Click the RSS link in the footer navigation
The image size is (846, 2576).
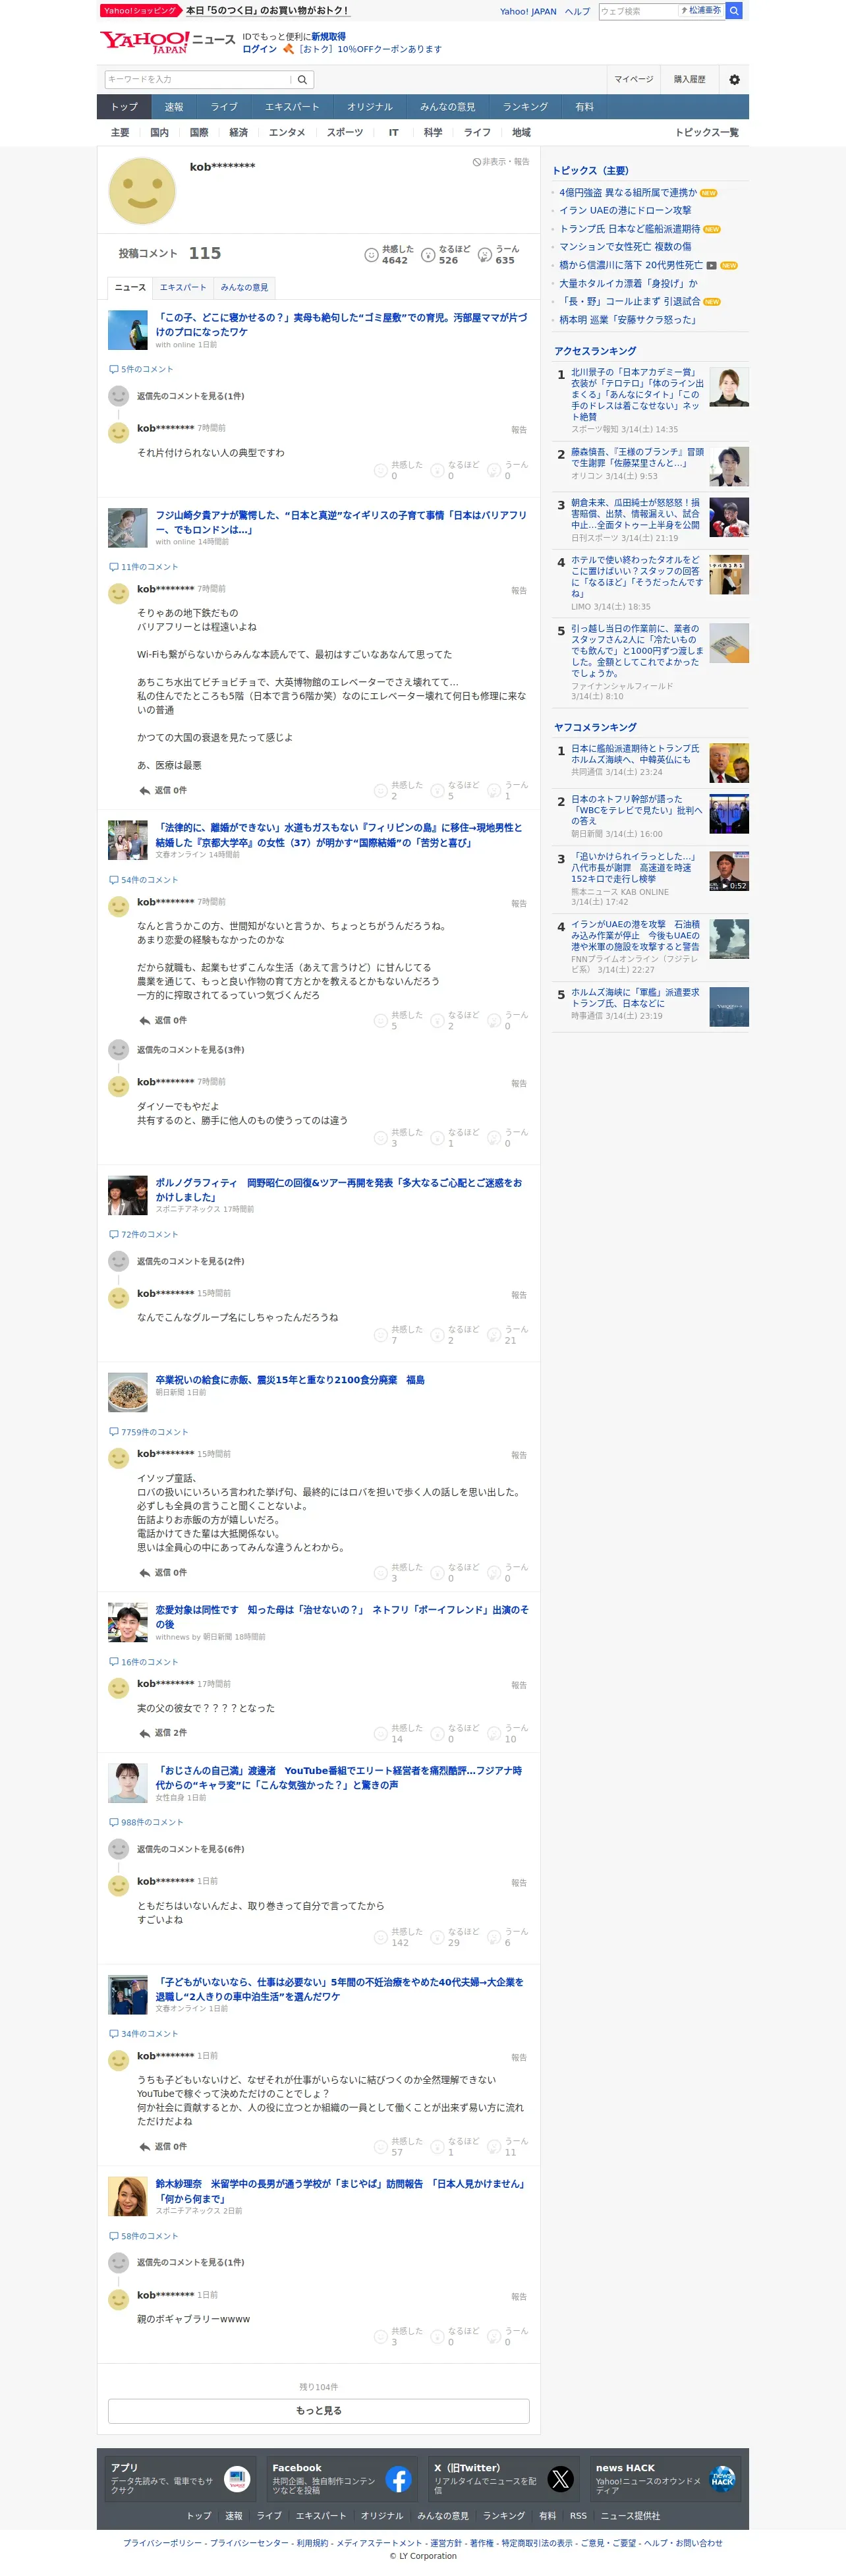[x=578, y=2516]
